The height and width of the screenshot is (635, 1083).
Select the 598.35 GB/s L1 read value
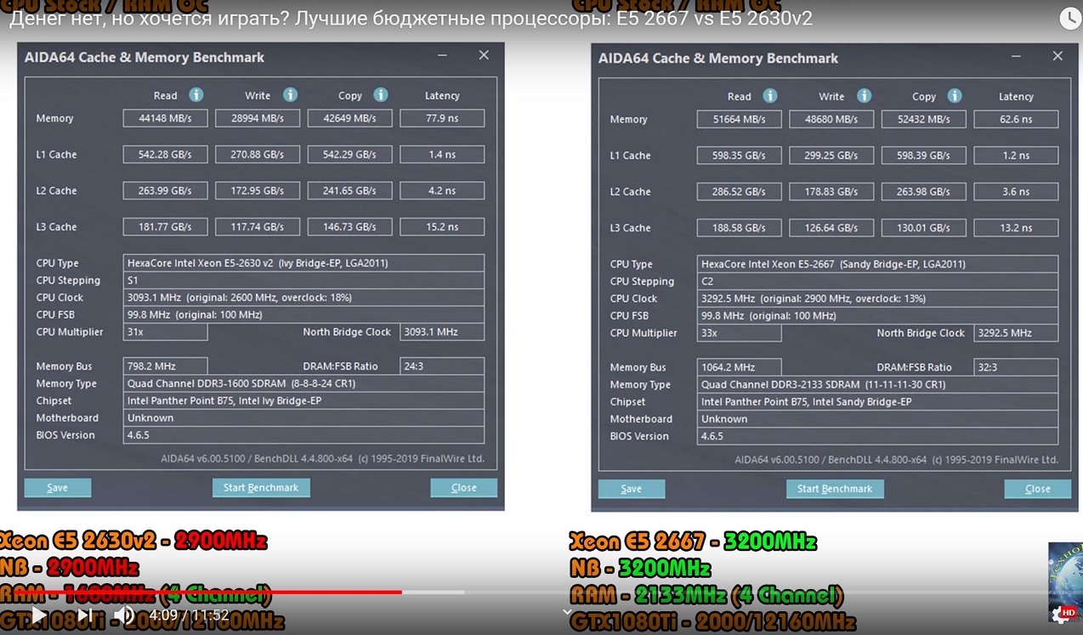click(x=740, y=156)
